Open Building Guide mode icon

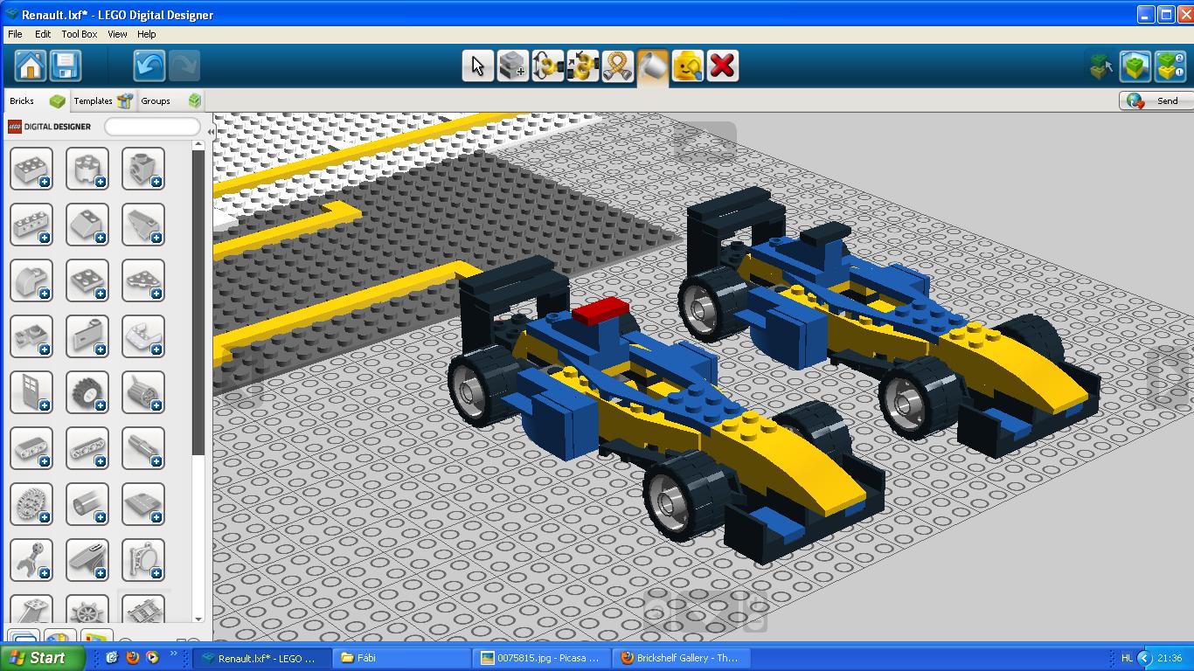[1170, 66]
